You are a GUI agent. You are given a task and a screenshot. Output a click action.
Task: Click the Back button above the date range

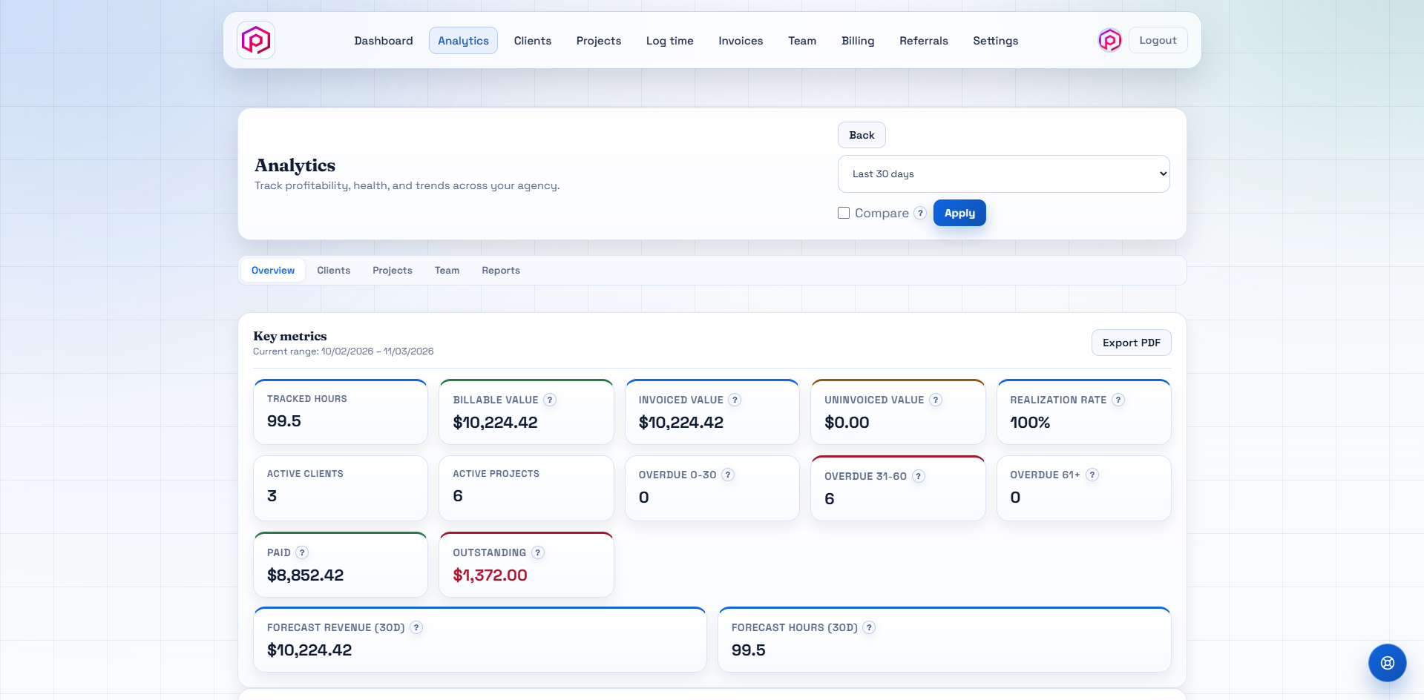click(861, 135)
